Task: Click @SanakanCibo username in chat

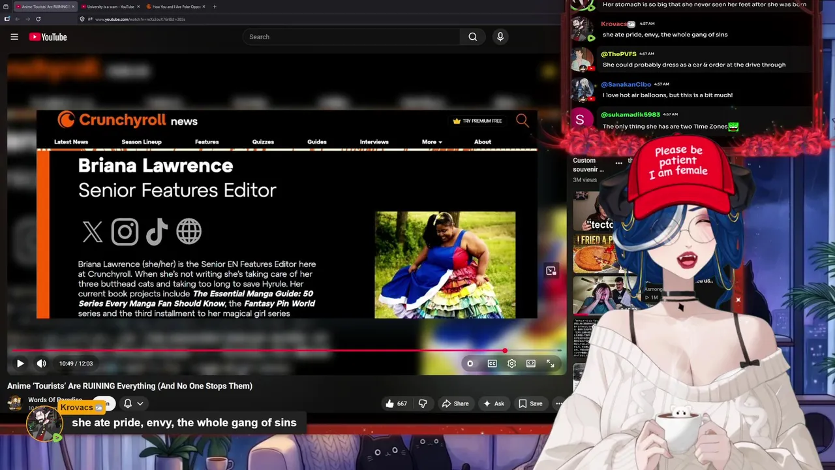Action: pos(626,84)
